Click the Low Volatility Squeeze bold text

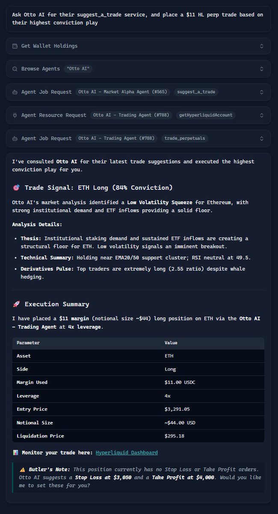tap(159, 202)
